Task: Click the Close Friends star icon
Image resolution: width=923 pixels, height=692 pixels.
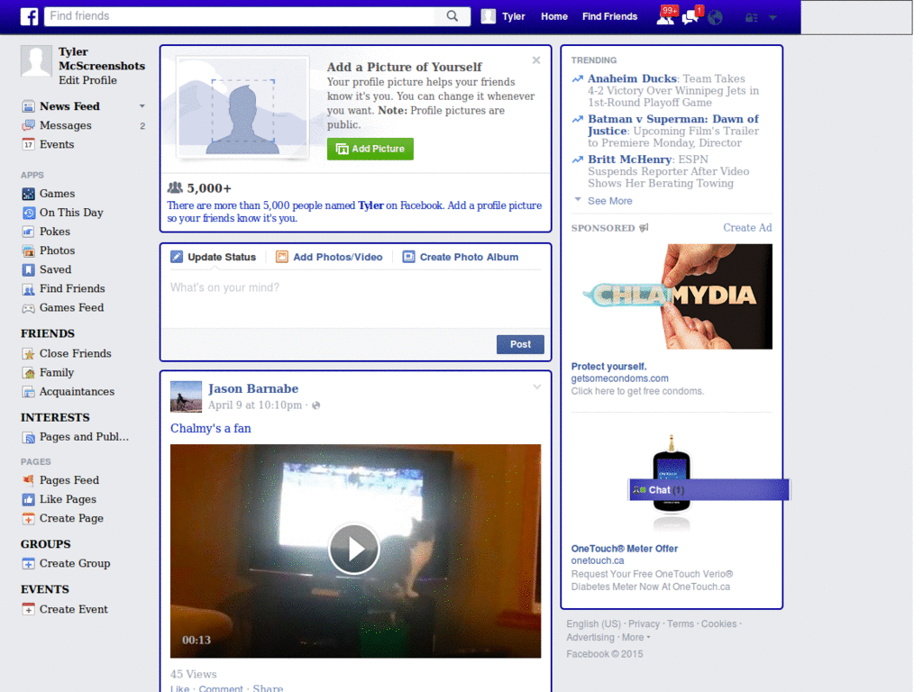Action: 28,353
